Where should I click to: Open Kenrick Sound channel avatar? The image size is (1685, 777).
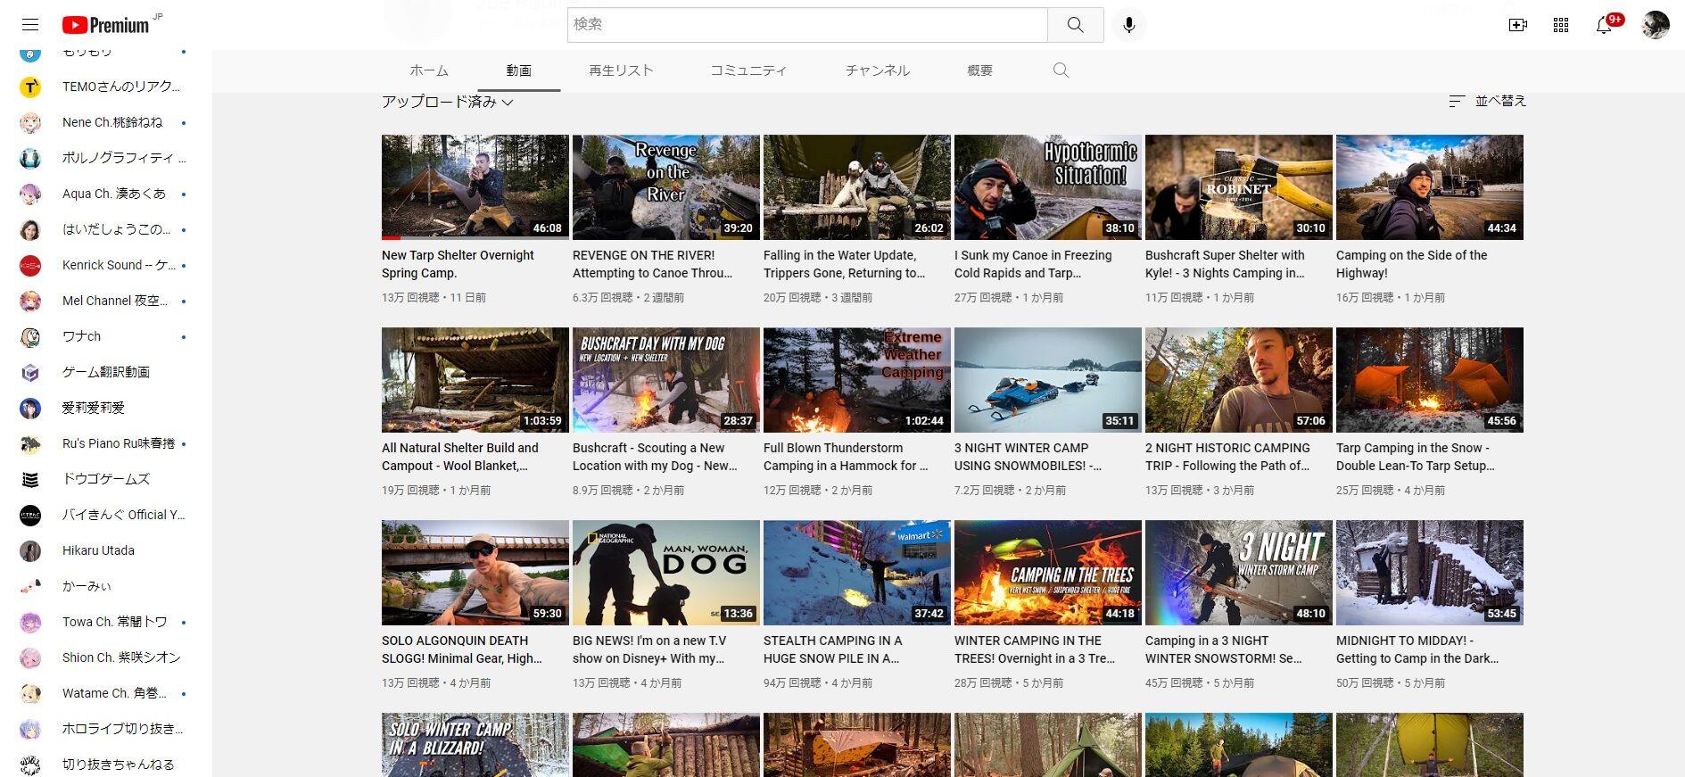pos(30,265)
